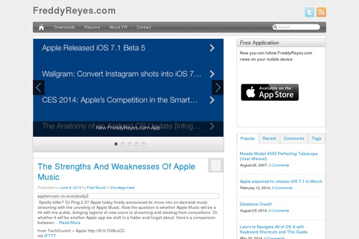Click the 'New FreddyReyes.com App' slide caption
Viewport: 359px width, 239px height.
click(128, 128)
